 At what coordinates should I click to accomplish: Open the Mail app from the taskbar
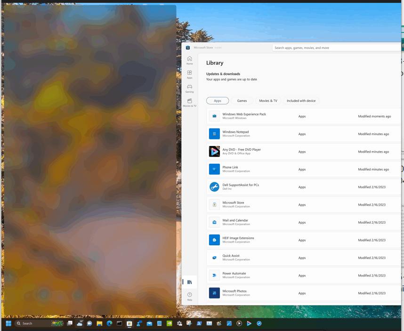point(149,323)
